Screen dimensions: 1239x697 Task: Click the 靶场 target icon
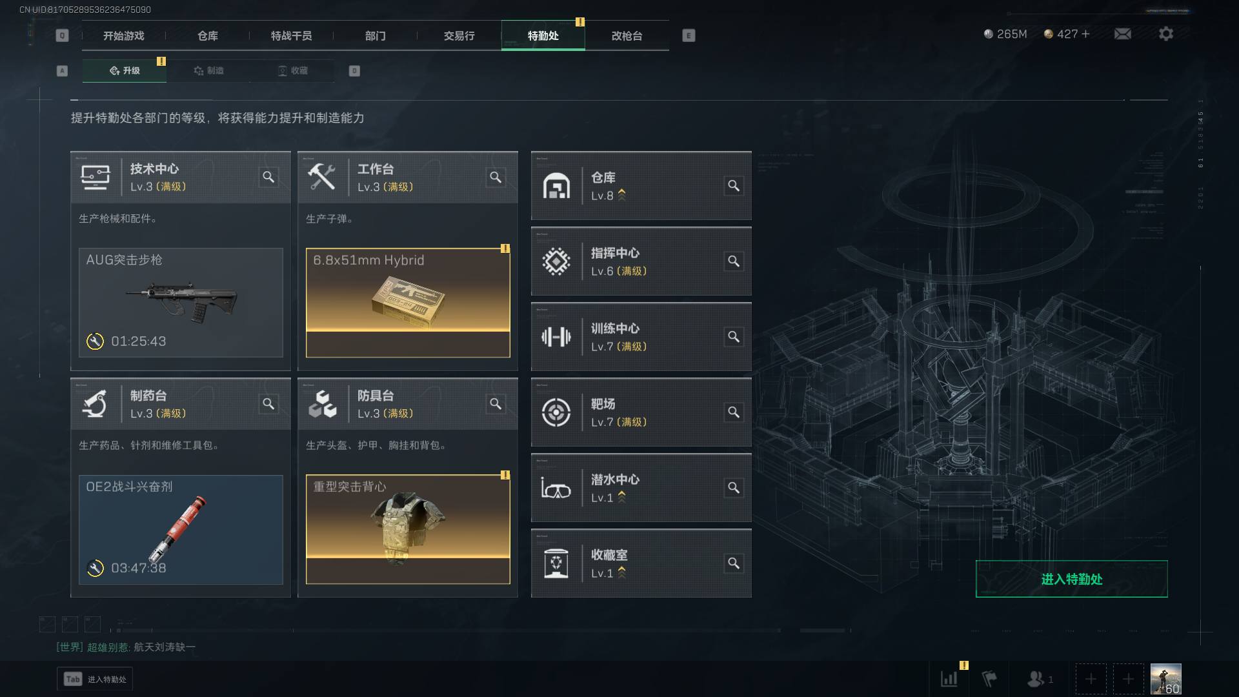coord(556,412)
